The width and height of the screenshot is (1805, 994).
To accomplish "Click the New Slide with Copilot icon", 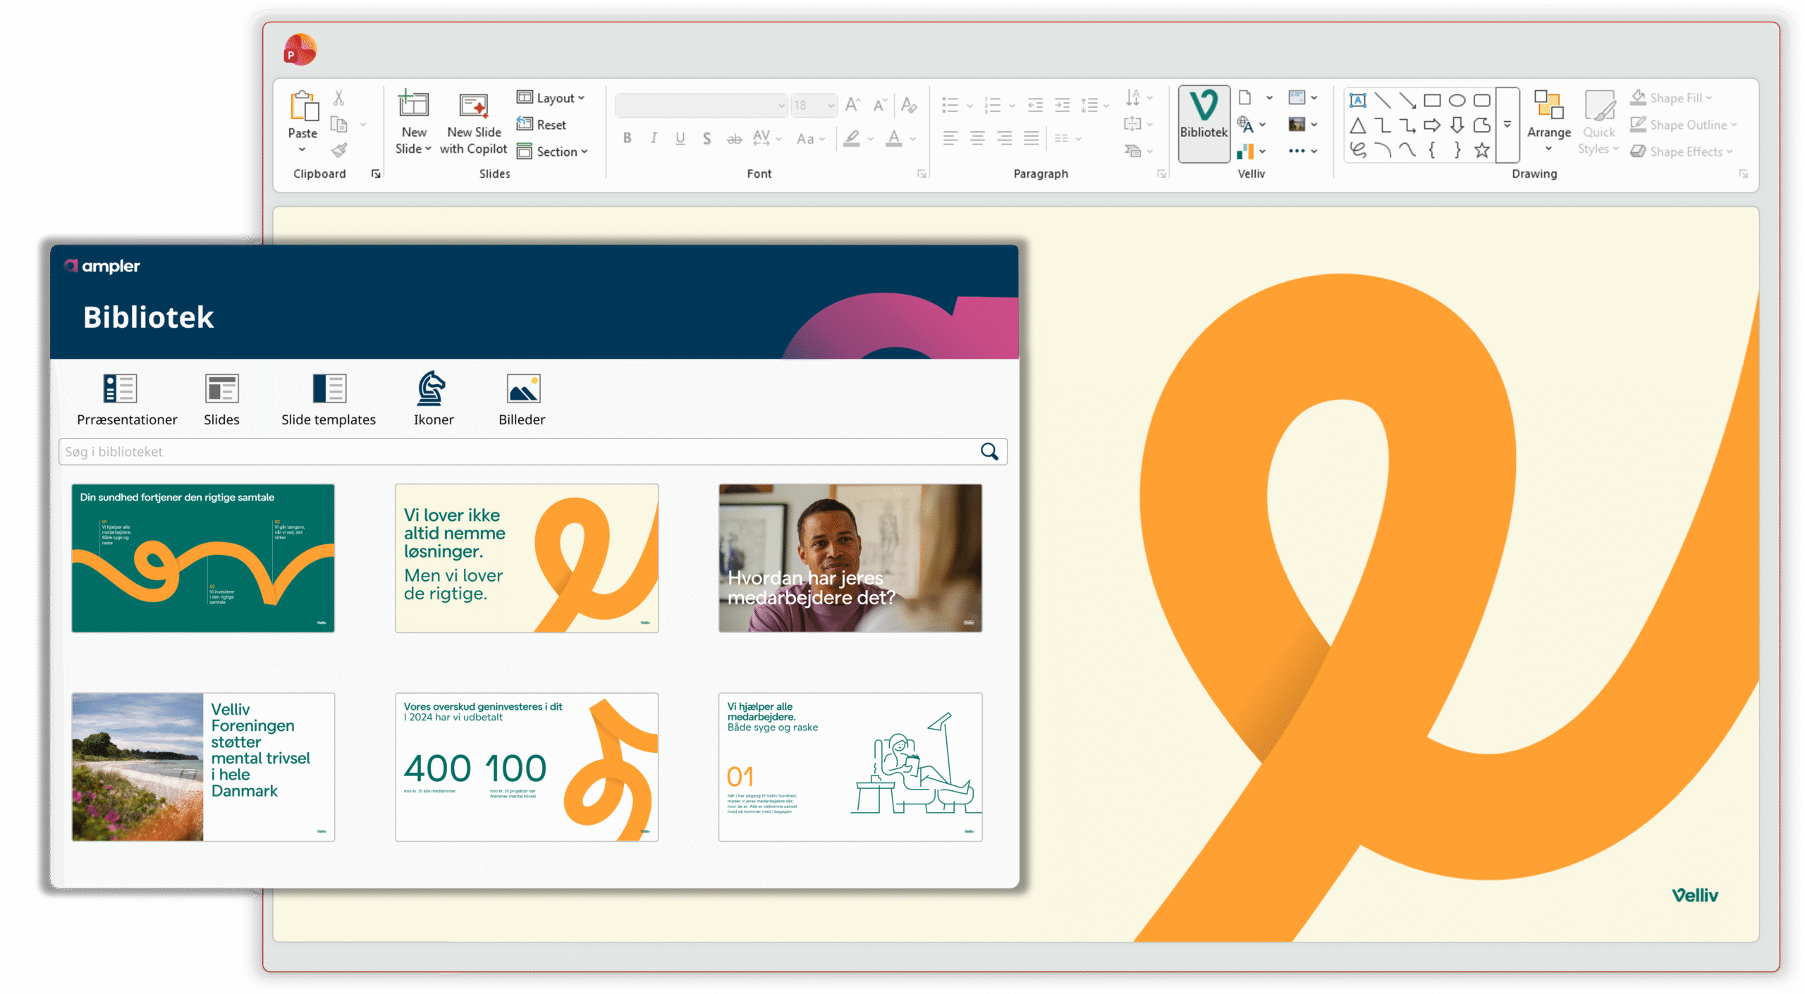I will point(473,107).
